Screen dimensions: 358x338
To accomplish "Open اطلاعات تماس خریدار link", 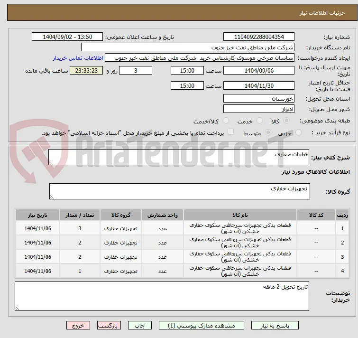I will 78,58.
